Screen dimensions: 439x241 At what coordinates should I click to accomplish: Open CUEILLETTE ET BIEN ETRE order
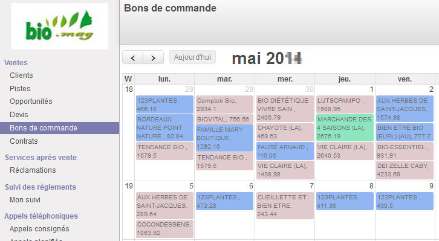(x=285, y=205)
